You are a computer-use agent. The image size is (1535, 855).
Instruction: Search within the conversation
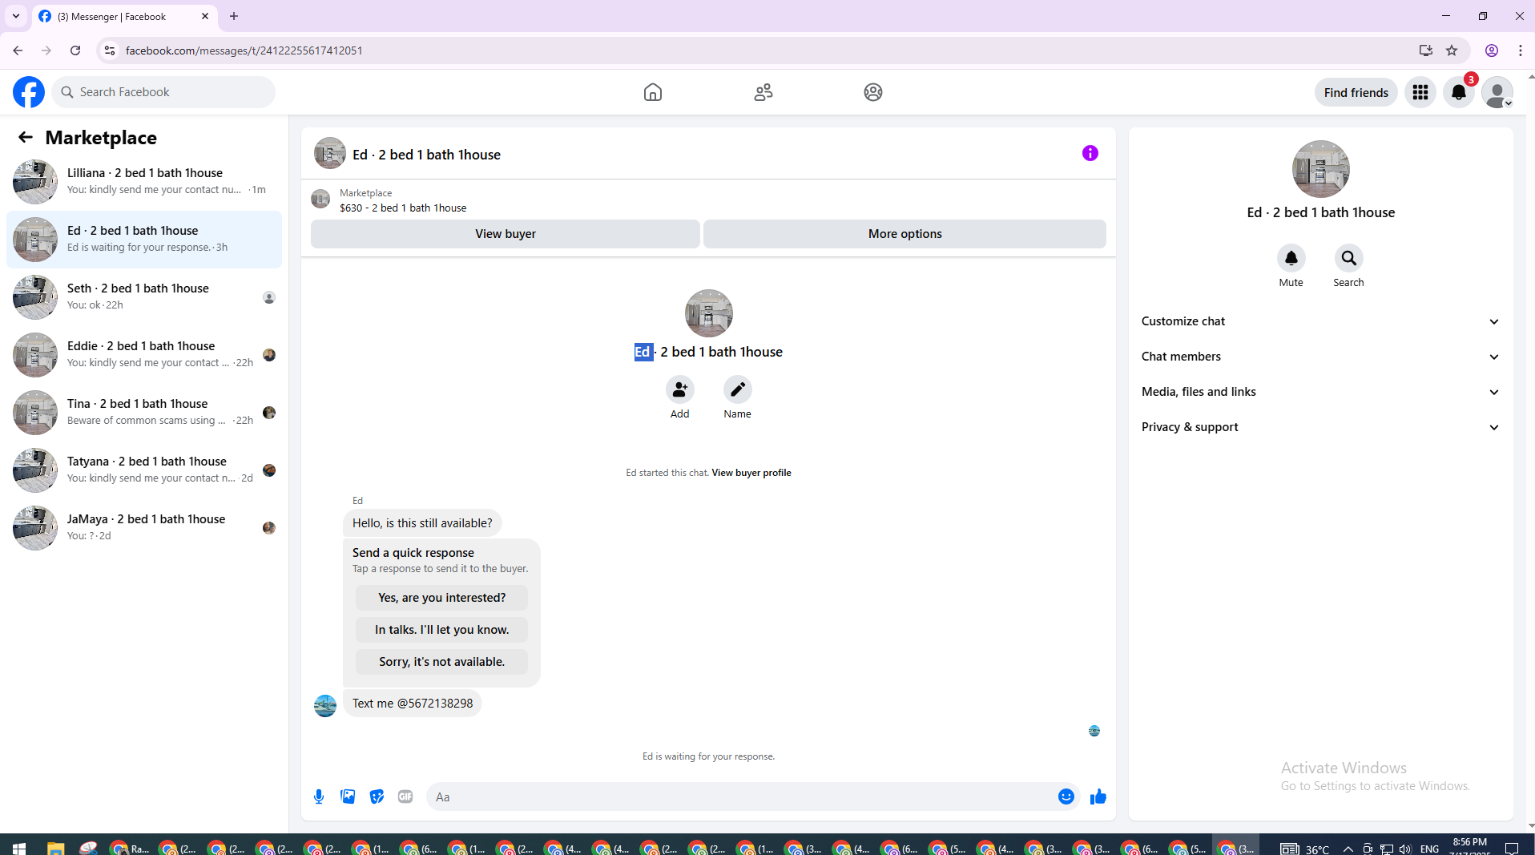point(1348,258)
